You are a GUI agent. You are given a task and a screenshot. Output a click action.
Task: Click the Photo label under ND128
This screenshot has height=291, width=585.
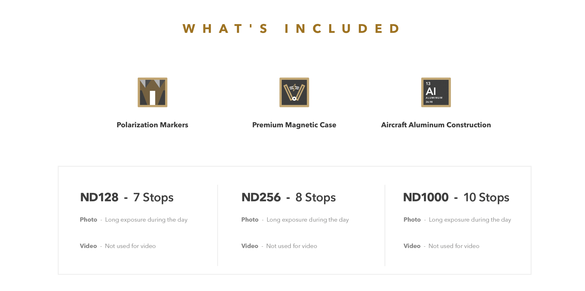click(x=88, y=220)
